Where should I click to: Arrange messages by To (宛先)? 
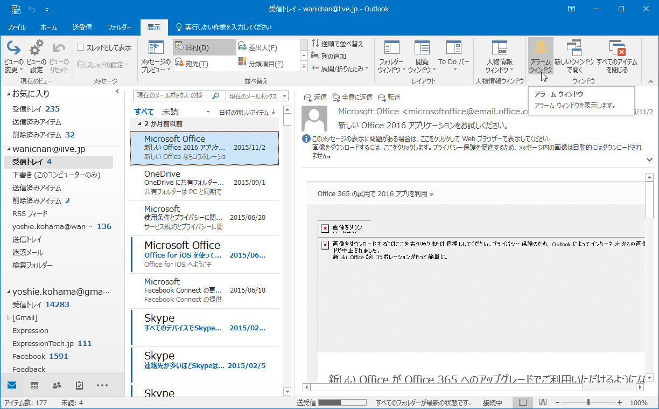(204, 64)
